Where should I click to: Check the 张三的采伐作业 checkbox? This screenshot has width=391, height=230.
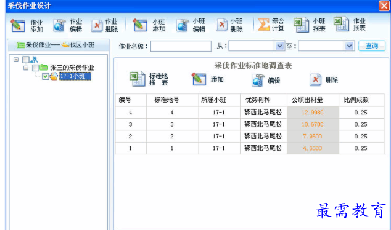[x=36, y=68]
